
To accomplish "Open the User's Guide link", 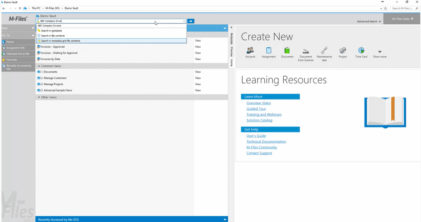I will pos(256,136).
